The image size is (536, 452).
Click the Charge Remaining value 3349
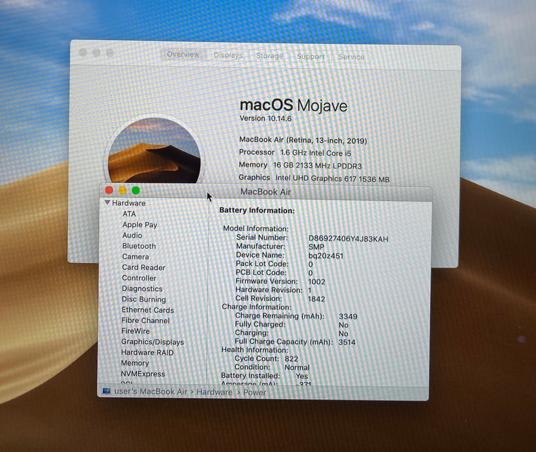click(348, 316)
